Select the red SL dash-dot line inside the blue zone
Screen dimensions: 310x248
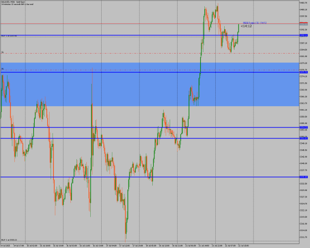[x=150, y=70]
